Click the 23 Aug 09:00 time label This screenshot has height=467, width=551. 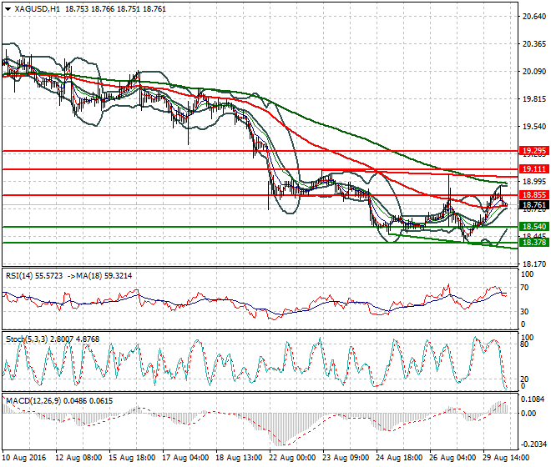pyautogui.click(x=346, y=458)
